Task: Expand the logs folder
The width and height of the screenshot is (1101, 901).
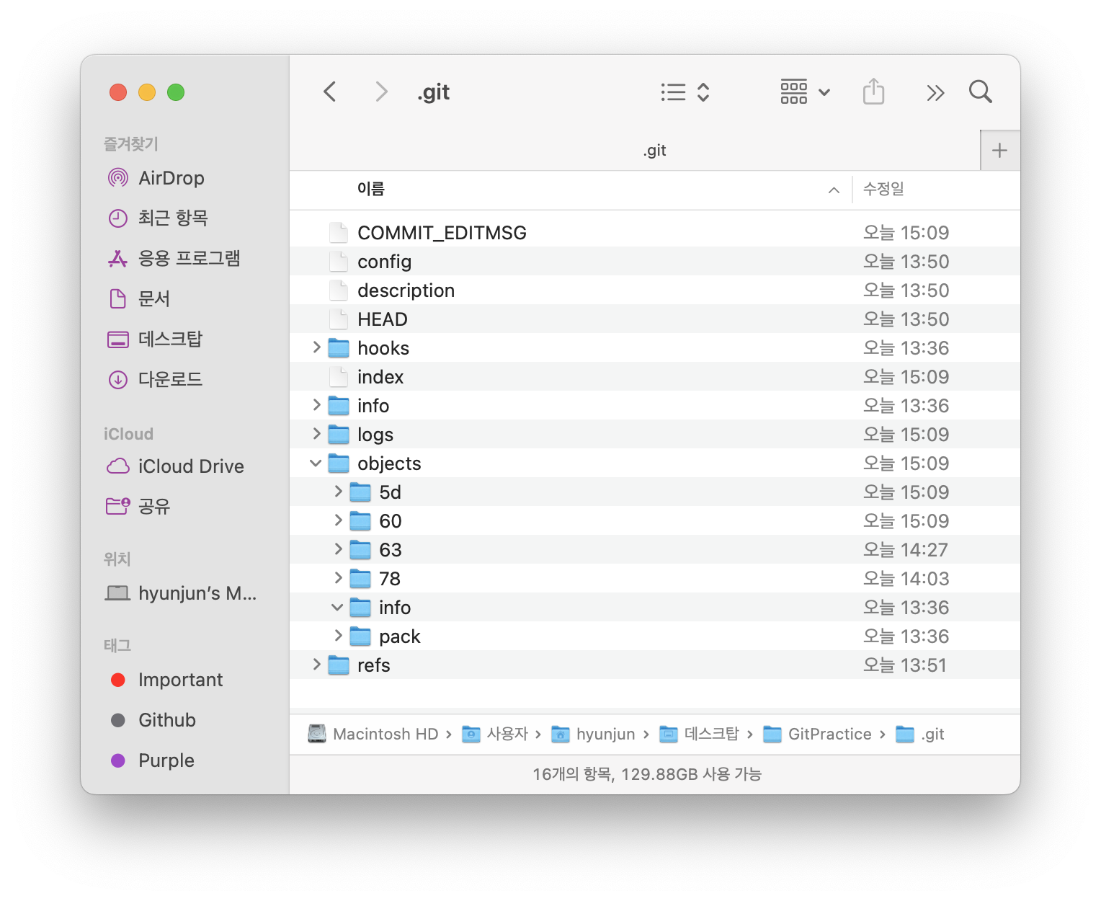Action: [x=316, y=434]
